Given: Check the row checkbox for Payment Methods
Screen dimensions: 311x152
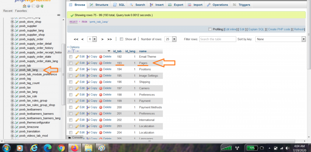Looking at the screenshot, I should (71, 107).
